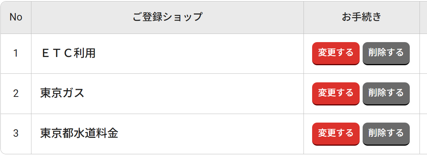
Task: Delete the 東京都水道料金 entry
Action: tap(386, 133)
